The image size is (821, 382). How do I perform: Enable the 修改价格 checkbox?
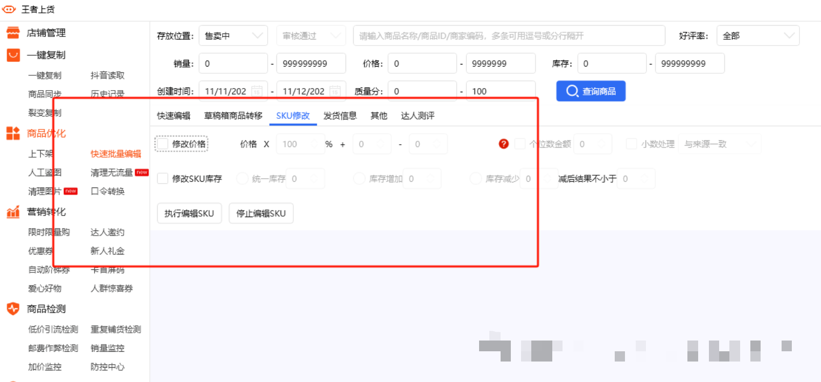point(163,144)
